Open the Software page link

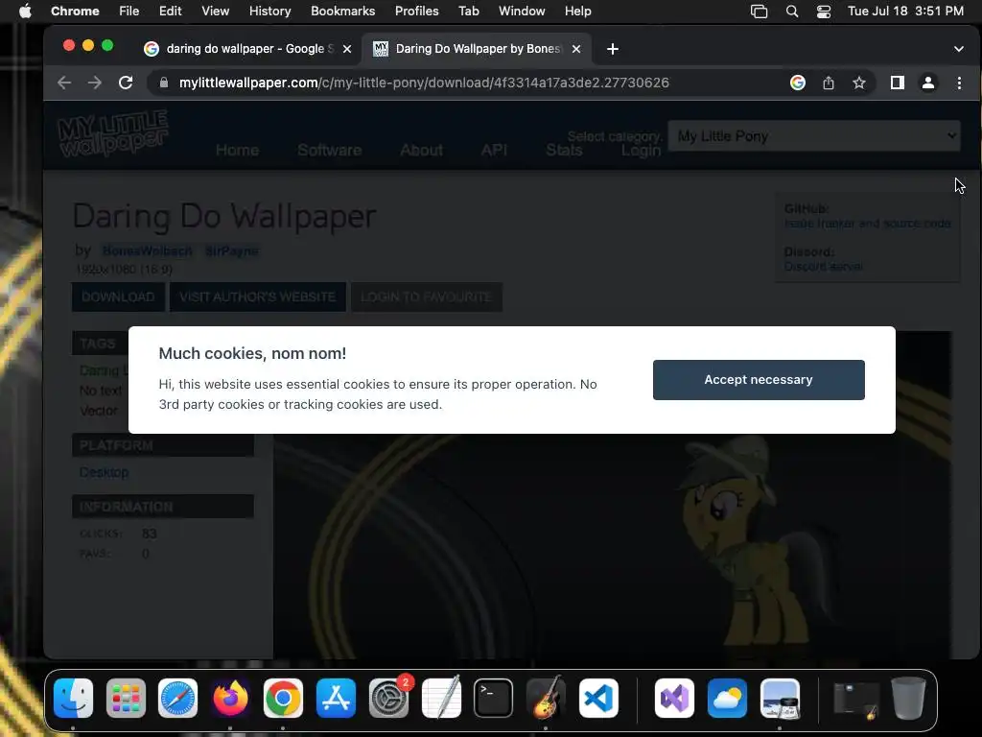(x=330, y=151)
